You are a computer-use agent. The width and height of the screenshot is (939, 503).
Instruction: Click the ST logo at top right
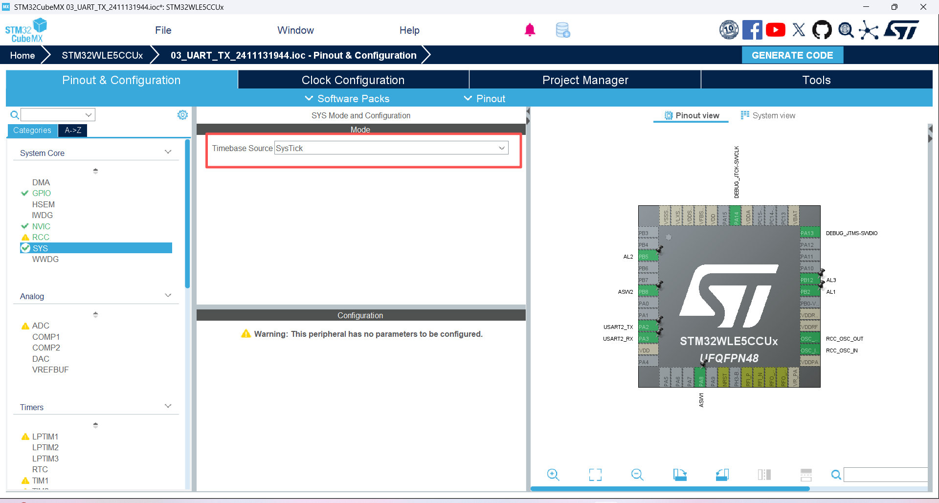901,30
